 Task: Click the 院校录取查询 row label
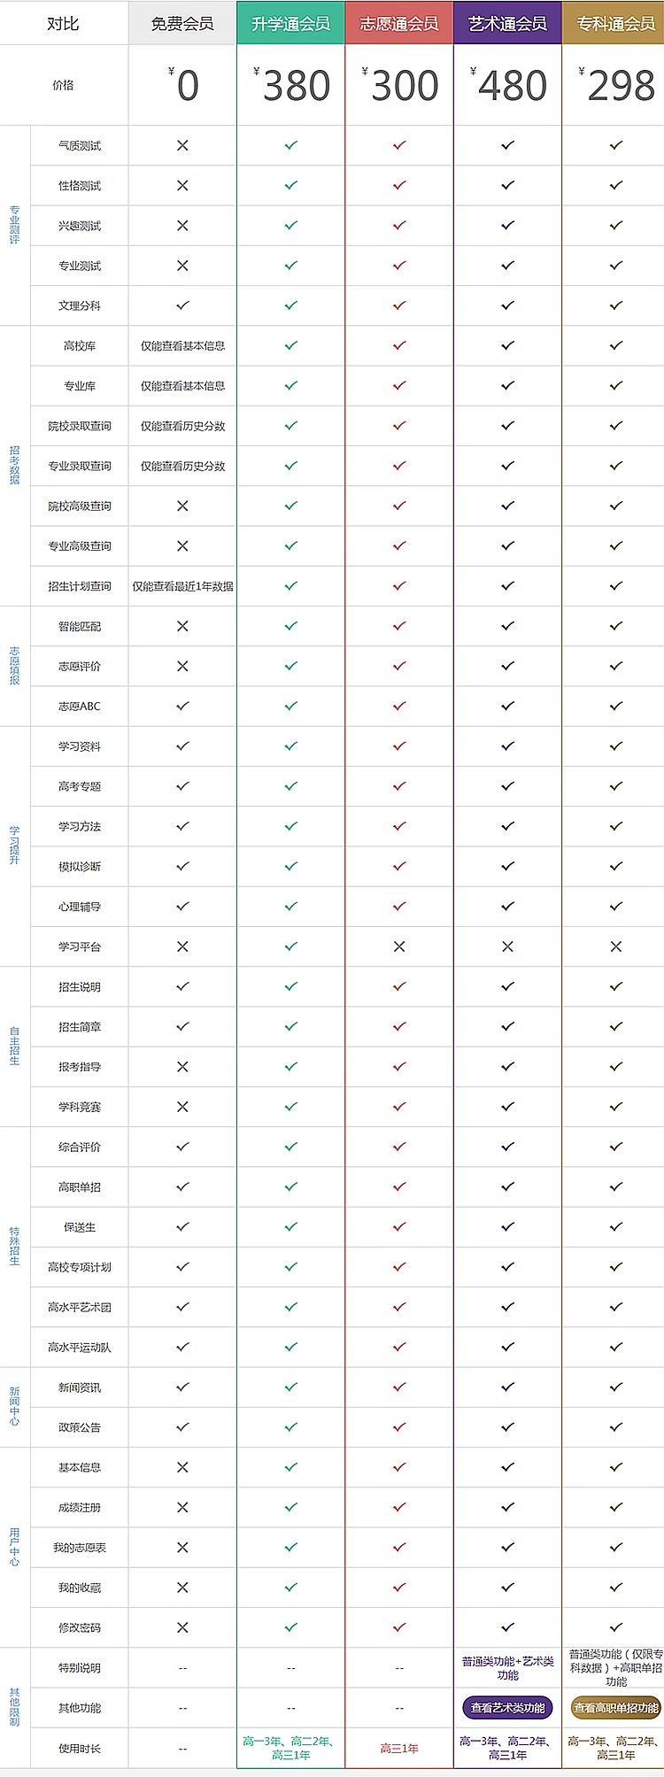80,426
